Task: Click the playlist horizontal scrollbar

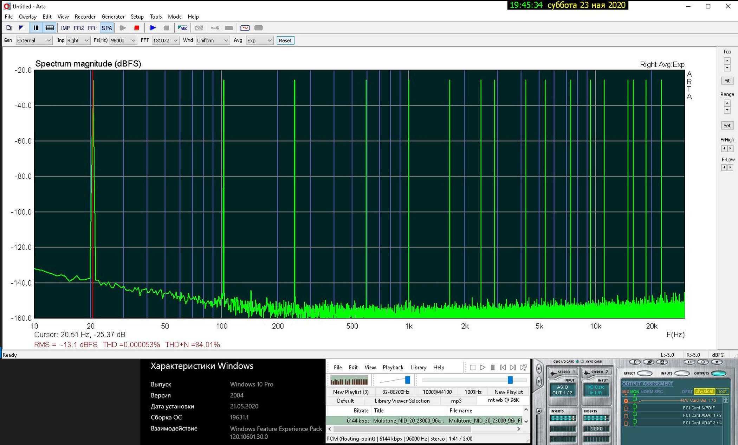Action: tap(402, 429)
